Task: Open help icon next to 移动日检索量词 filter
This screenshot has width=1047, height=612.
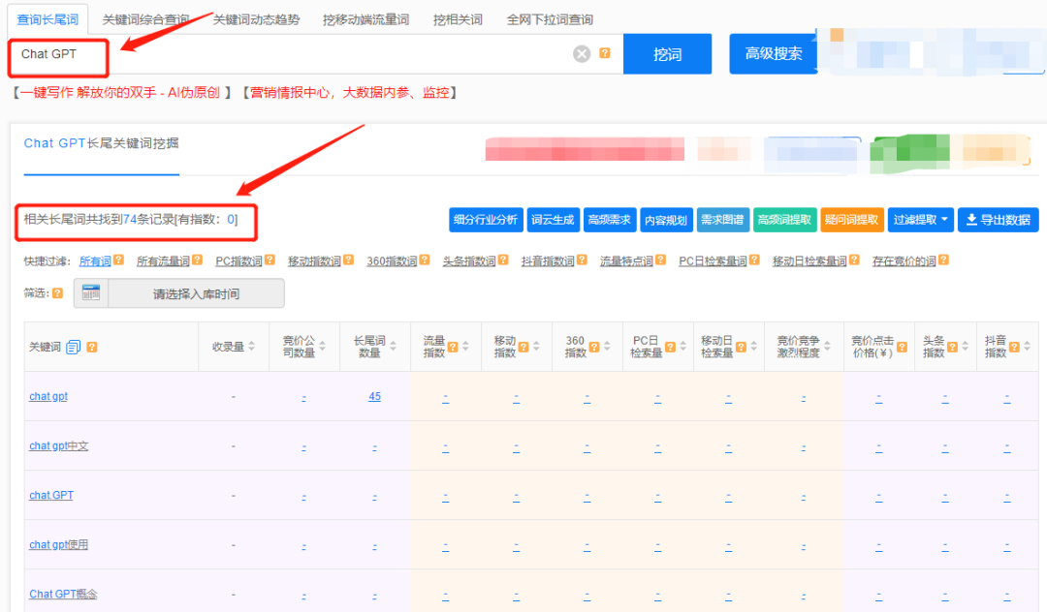Action: (x=854, y=260)
